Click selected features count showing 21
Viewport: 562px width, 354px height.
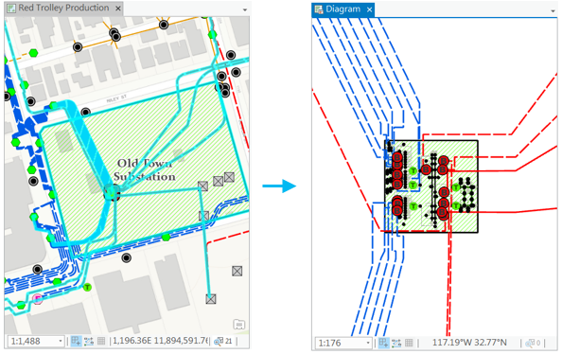[x=223, y=341]
